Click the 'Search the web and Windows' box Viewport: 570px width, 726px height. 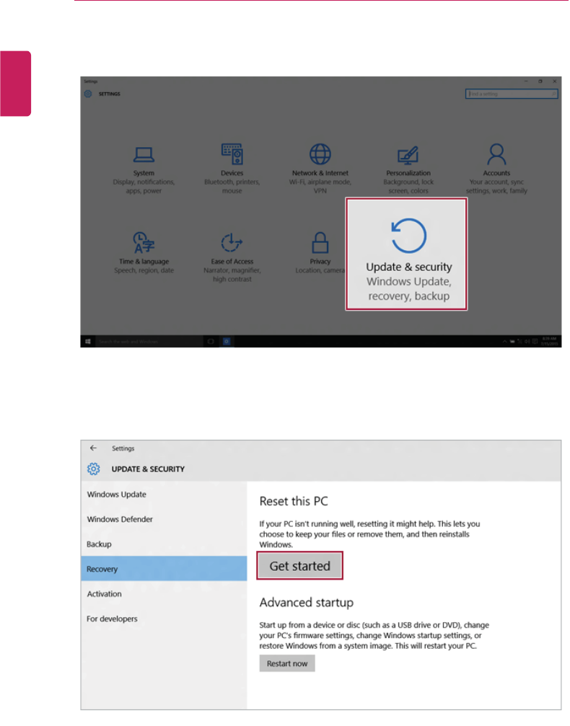point(149,342)
